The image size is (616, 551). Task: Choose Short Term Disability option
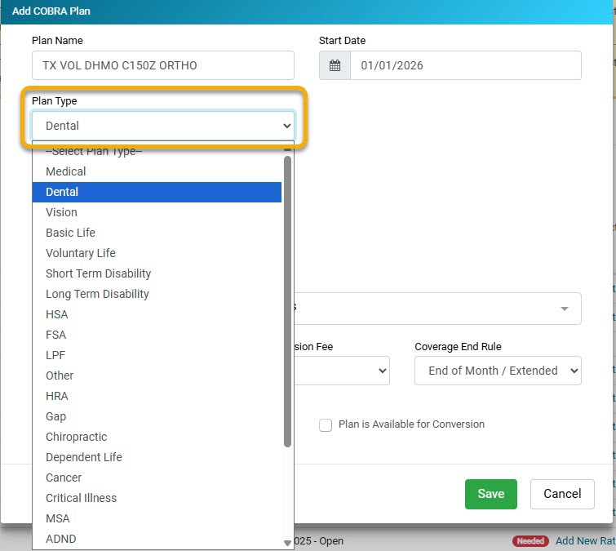point(99,273)
